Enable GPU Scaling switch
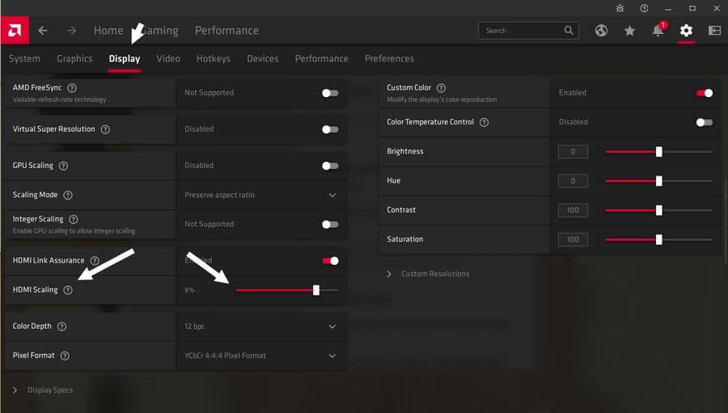Image resolution: width=728 pixels, height=413 pixels. point(330,166)
